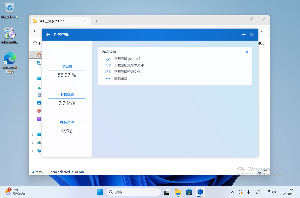Show hidden system tray icons chevron

coord(233,192)
